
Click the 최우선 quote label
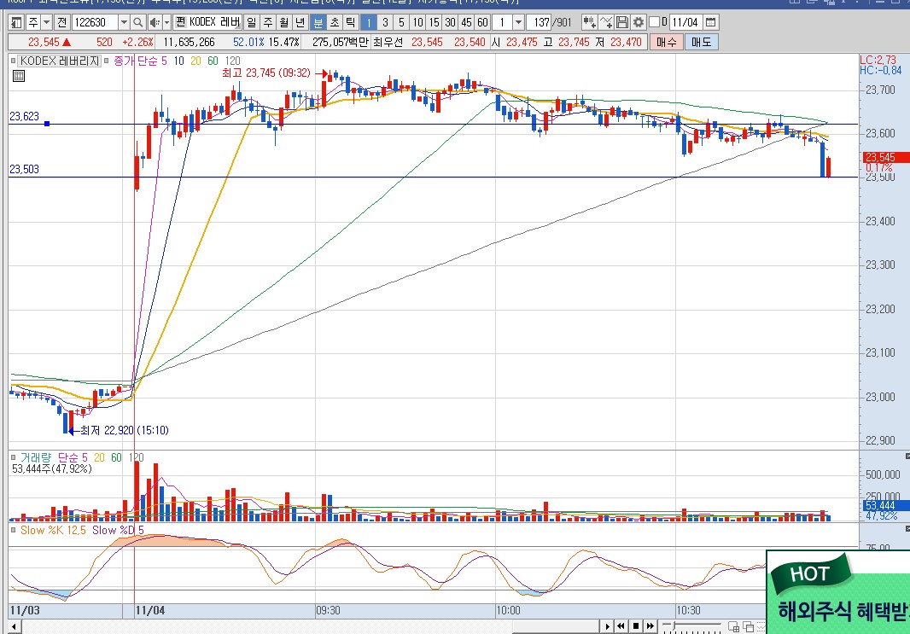pos(387,43)
